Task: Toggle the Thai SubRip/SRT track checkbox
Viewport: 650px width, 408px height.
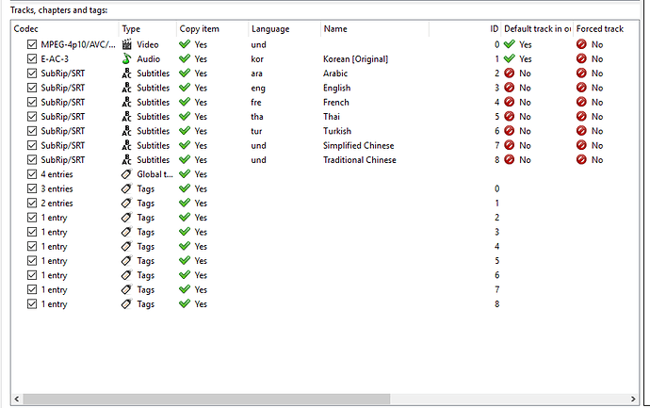Action: (x=32, y=117)
